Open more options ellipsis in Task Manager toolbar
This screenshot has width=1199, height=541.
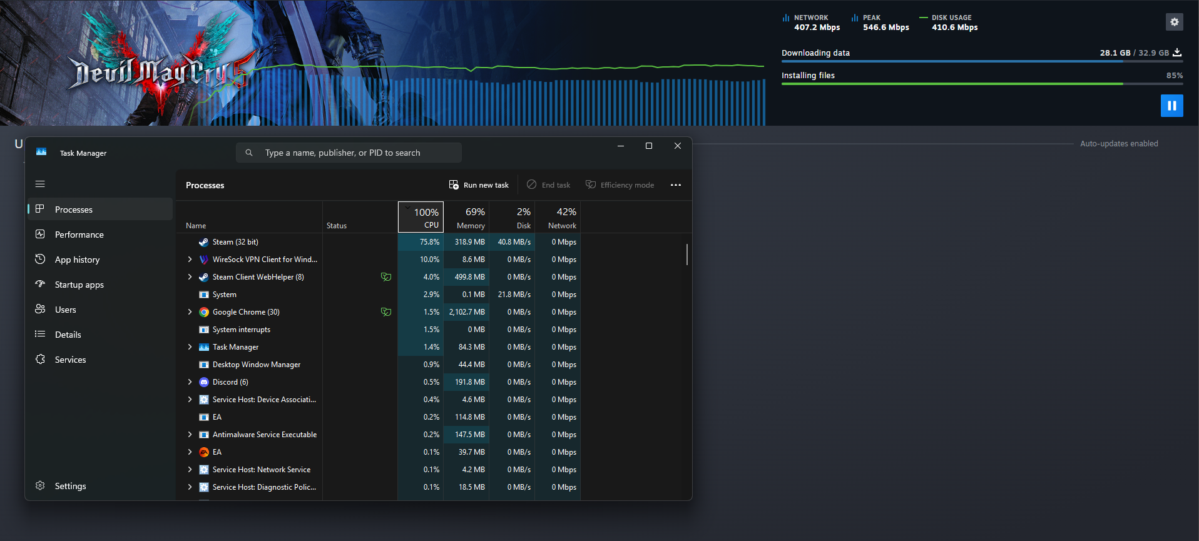coord(676,185)
